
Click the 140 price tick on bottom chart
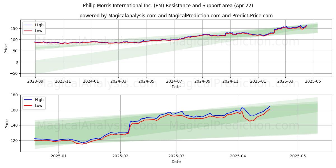point(15,125)
